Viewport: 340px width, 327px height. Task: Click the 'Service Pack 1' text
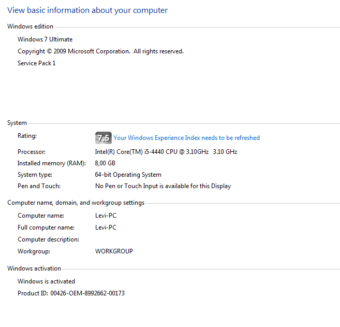36,63
